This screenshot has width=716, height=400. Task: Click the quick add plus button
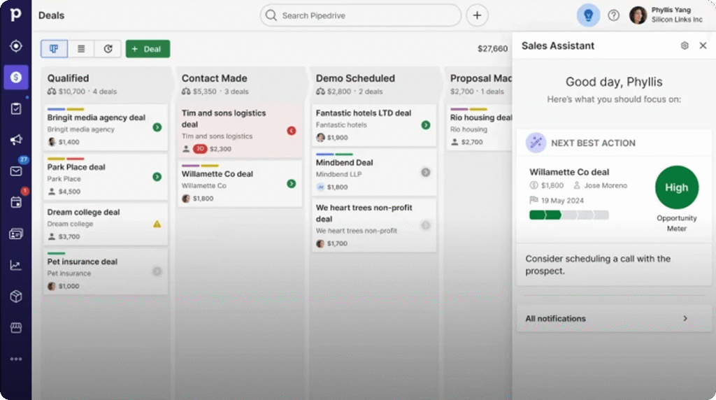pyautogui.click(x=477, y=15)
